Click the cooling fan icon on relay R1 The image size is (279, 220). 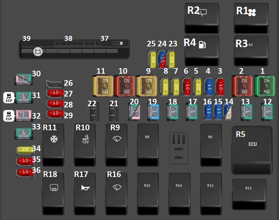click(x=252, y=12)
